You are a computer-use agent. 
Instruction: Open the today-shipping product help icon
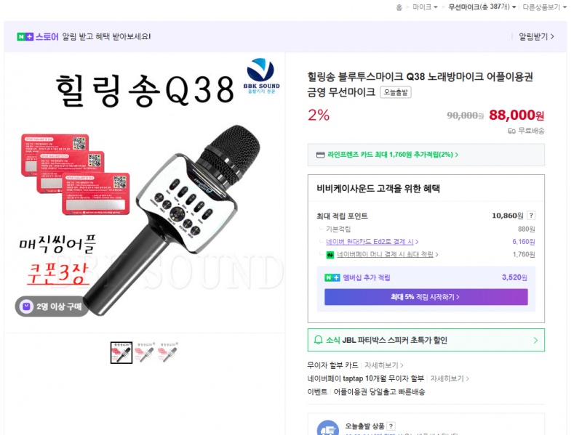pos(391,426)
